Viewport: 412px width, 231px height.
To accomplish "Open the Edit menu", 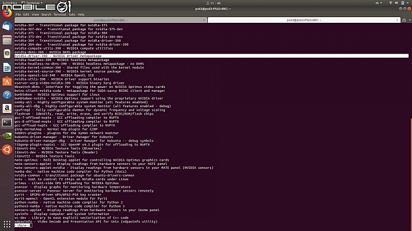I will 26,15.
